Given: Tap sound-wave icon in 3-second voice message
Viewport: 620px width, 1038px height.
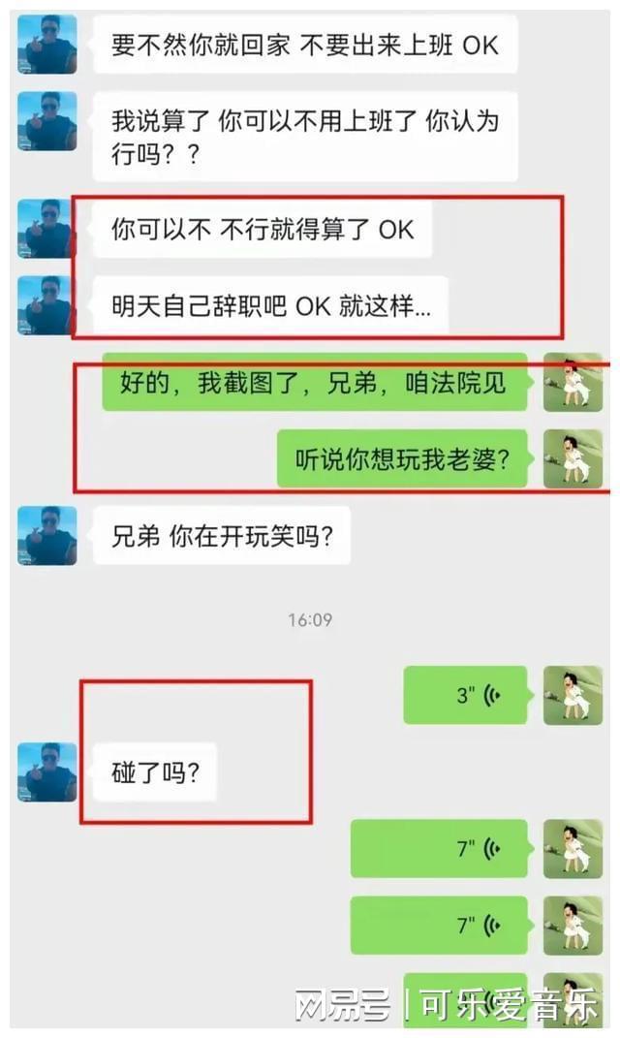Looking at the screenshot, I should click(x=491, y=696).
